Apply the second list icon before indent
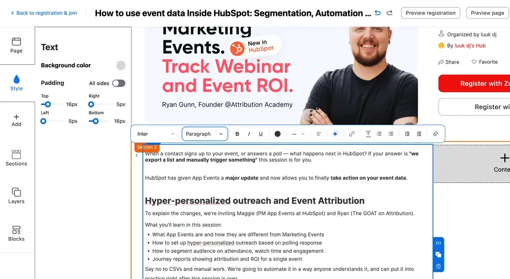510x279 pixels. [391, 134]
